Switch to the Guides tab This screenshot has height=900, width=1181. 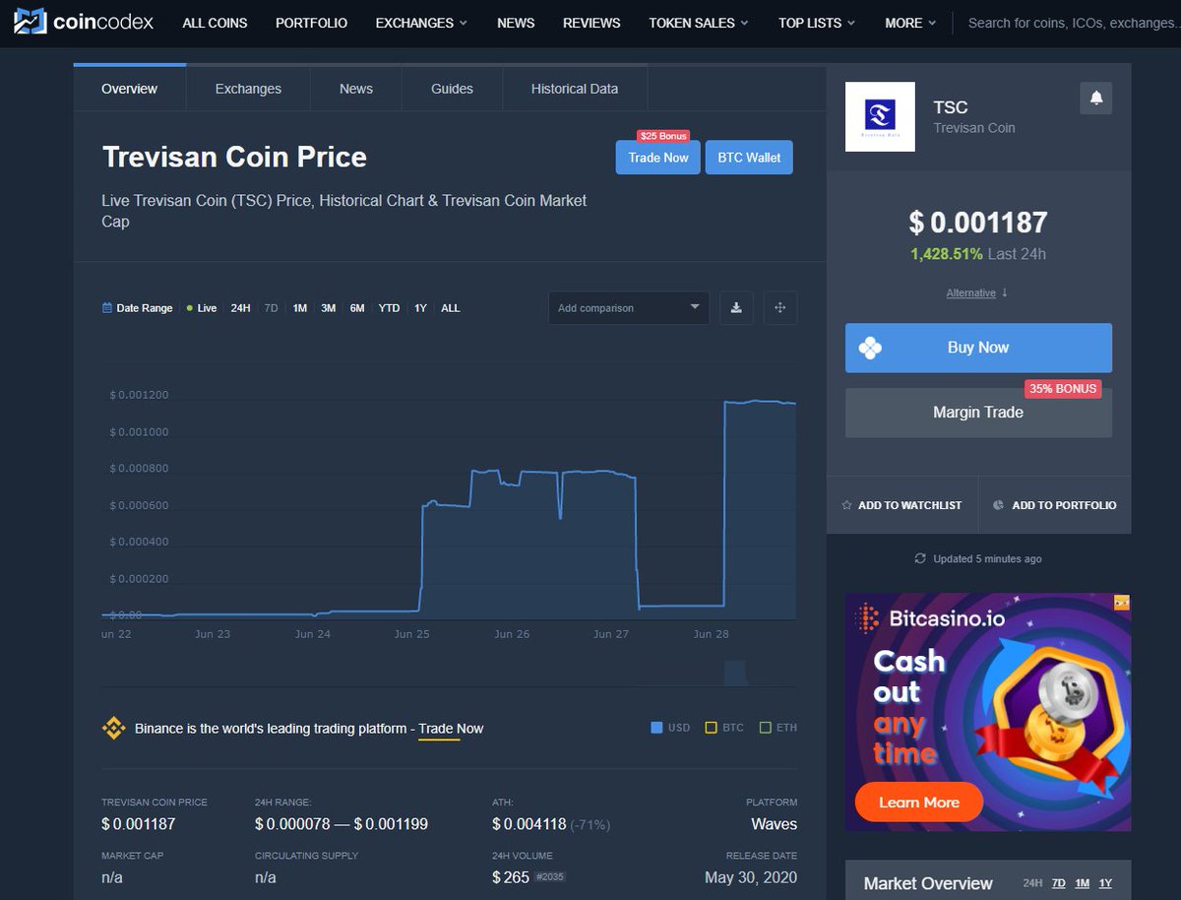point(452,89)
